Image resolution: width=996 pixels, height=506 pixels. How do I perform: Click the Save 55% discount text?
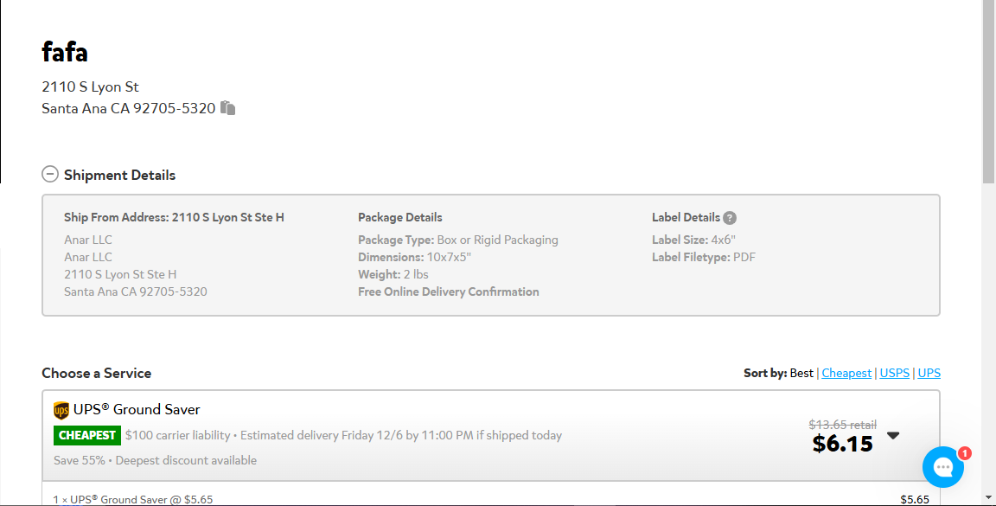pos(80,460)
